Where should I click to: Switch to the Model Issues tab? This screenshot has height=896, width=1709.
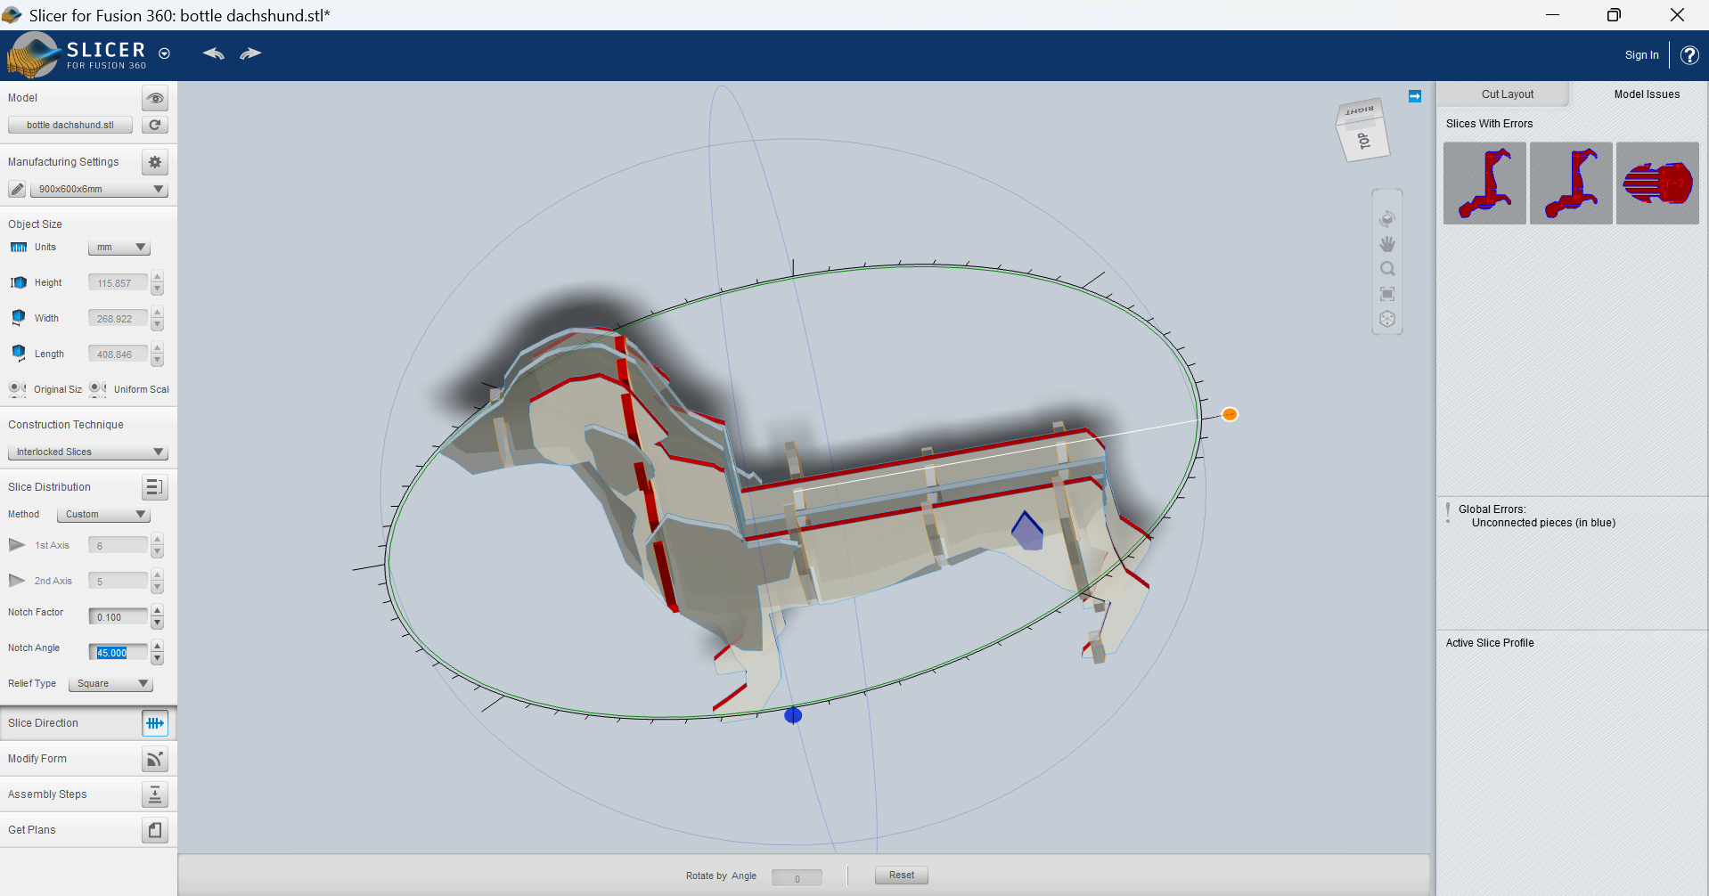point(1647,94)
